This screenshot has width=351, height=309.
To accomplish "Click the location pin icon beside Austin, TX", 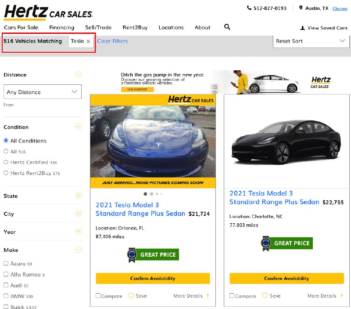I will [x=301, y=8].
